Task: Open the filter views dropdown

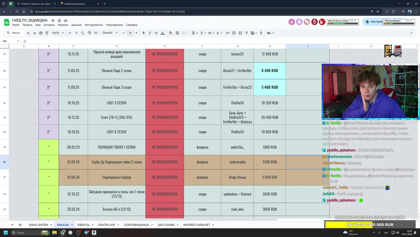Action: click(254, 33)
